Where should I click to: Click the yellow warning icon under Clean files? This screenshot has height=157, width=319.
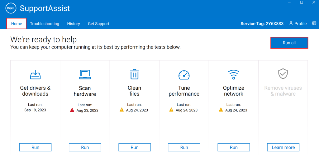tap(122, 110)
